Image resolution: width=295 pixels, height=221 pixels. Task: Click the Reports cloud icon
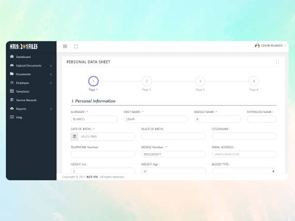point(12,109)
